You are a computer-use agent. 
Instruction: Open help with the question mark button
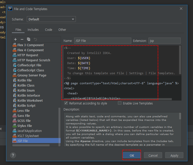(13, 155)
